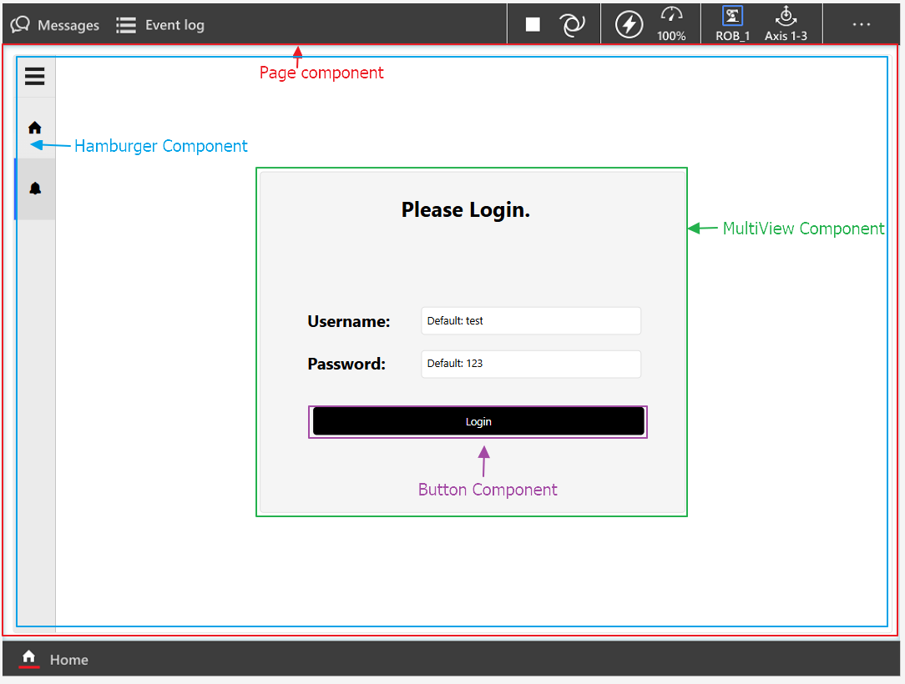905x684 pixels.
Task: Click the Username input field
Action: tap(531, 320)
